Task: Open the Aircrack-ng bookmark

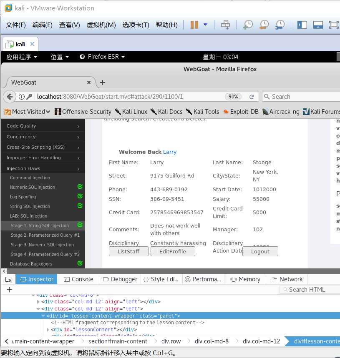Action: point(281,112)
